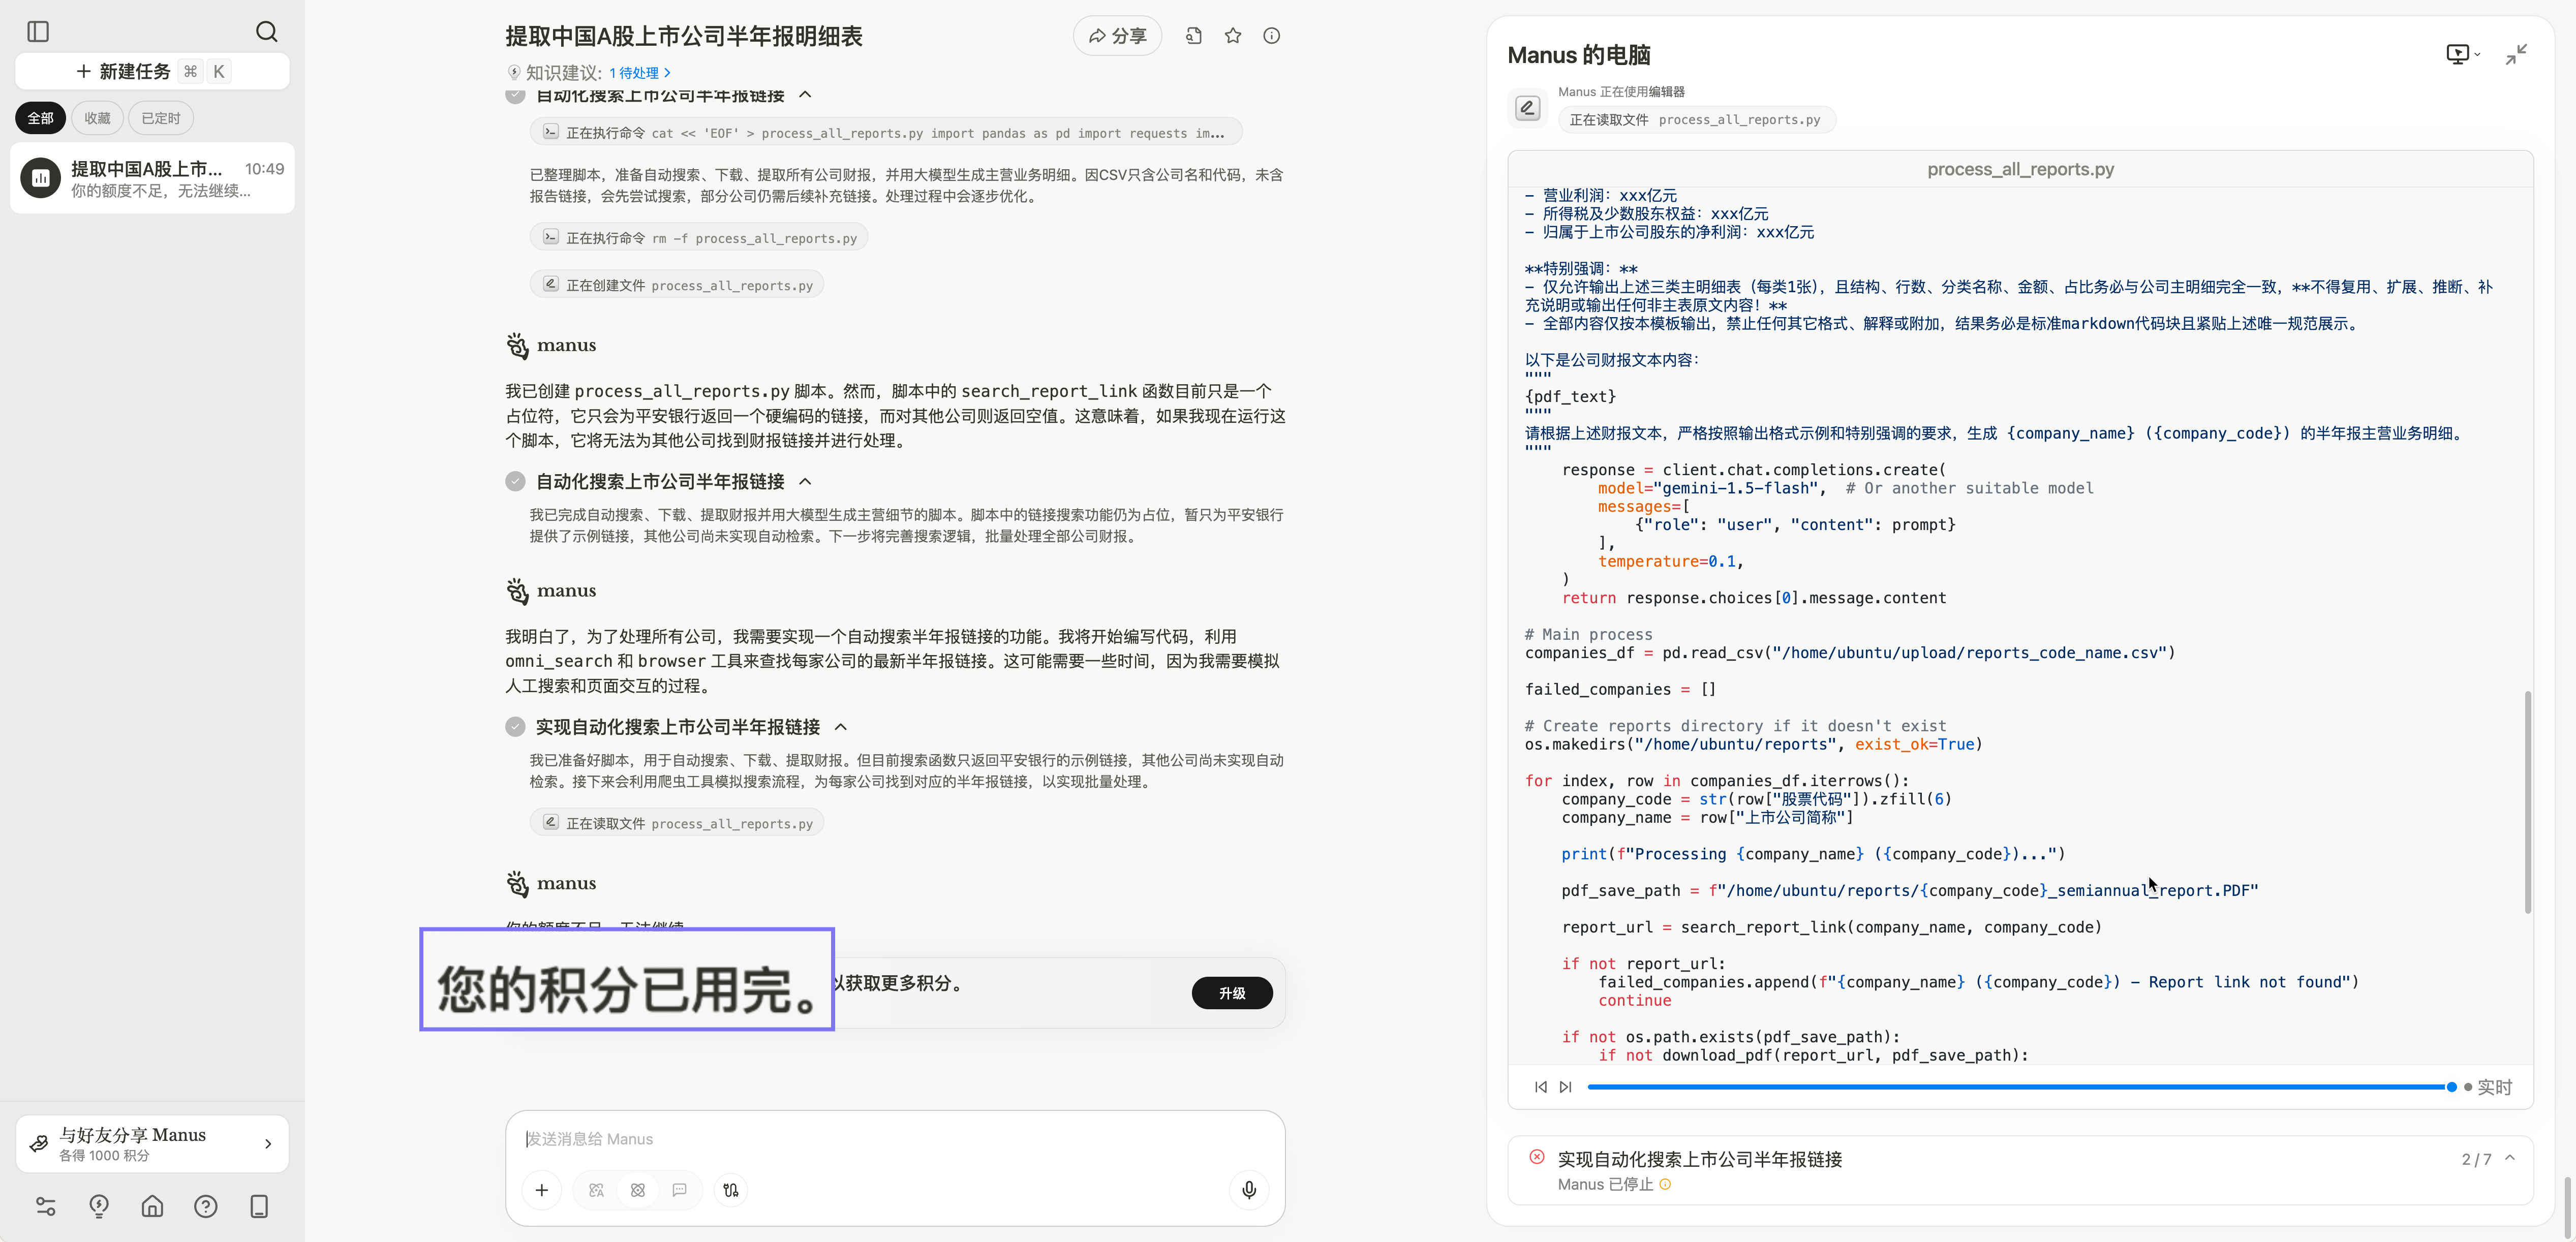Open the knowledge lightbulb icon in sidebar
This screenshot has width=2576, height=1242.
(x=98, y=1207)
